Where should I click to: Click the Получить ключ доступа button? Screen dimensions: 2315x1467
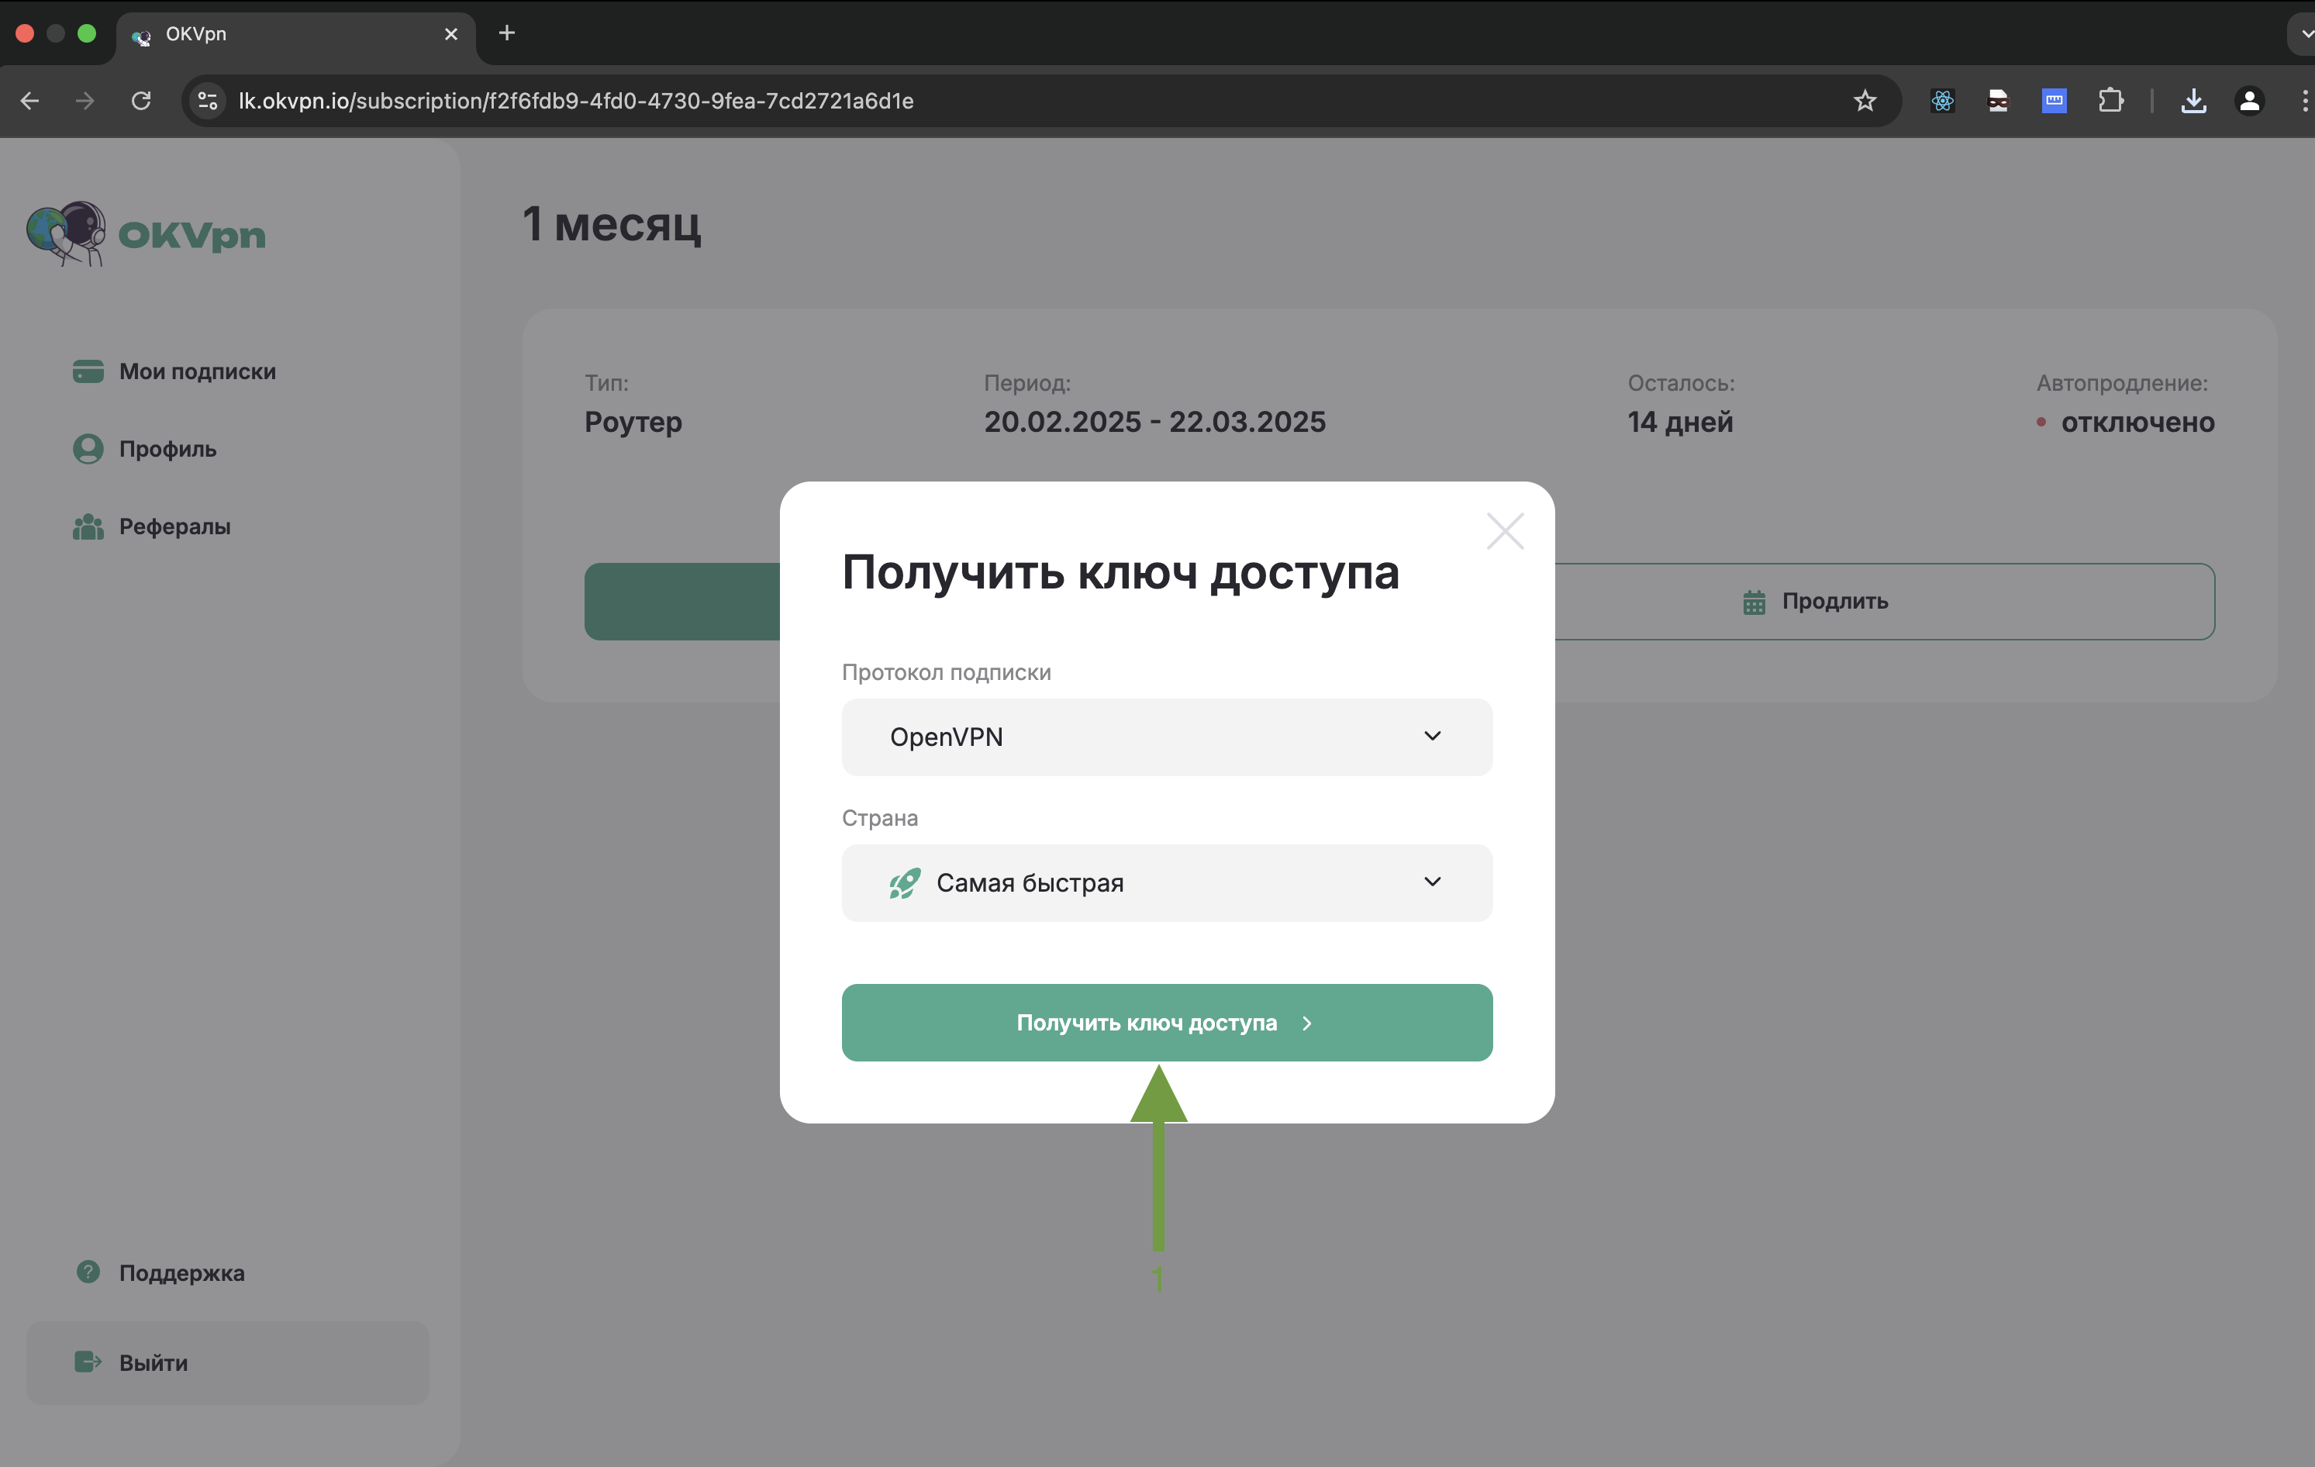pos(1166,1022)
